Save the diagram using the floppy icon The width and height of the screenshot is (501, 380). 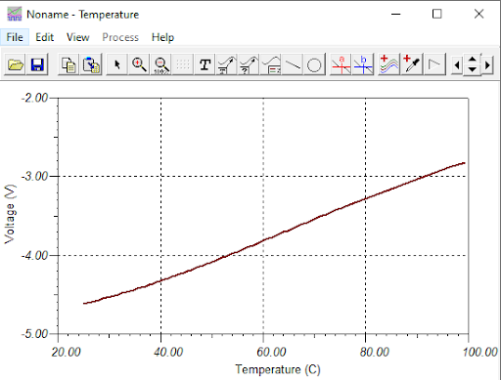37,64
